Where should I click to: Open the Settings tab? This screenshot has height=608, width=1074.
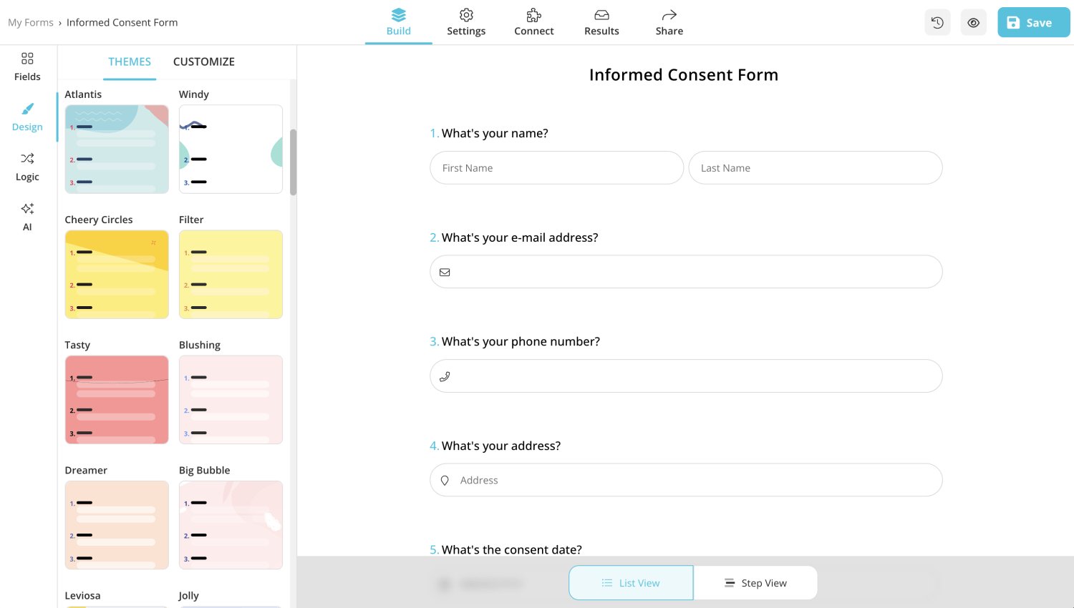tap(466, 22)
